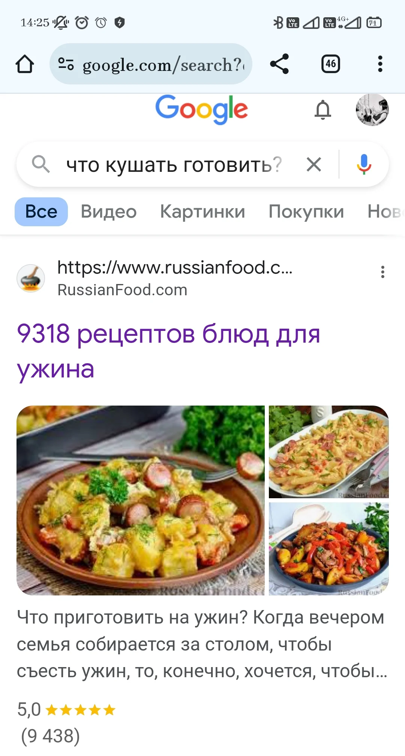Open the pasta casserole thumbnail
This screenshot has height=756, width=405.
coord(329,452)
